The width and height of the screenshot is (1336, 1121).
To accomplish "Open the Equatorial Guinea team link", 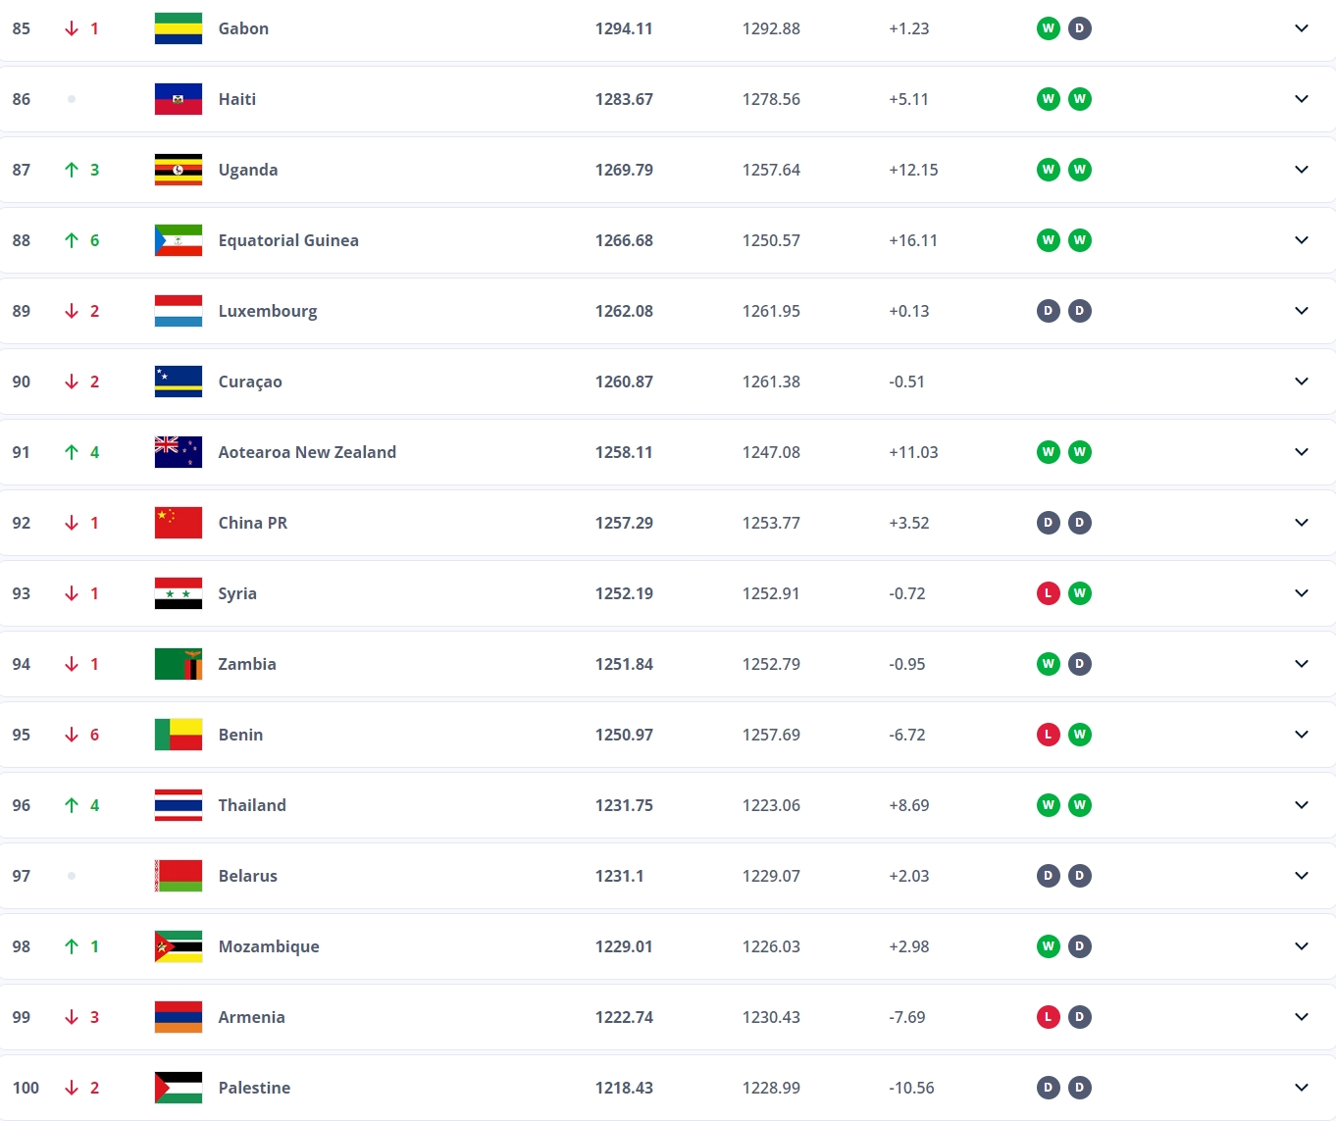I will click(288, 240).
